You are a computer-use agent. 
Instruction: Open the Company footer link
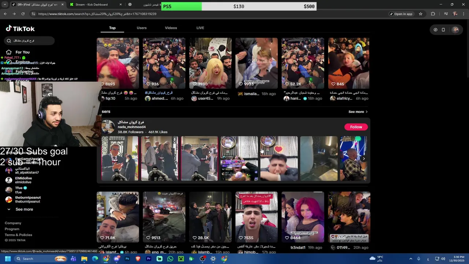pyautogui.click(x=13, y=223)
